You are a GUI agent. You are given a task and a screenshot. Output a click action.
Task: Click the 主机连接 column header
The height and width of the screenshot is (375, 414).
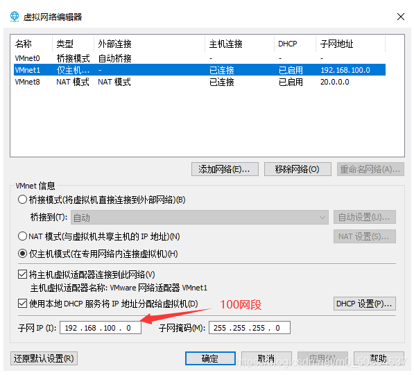(239, 44)
